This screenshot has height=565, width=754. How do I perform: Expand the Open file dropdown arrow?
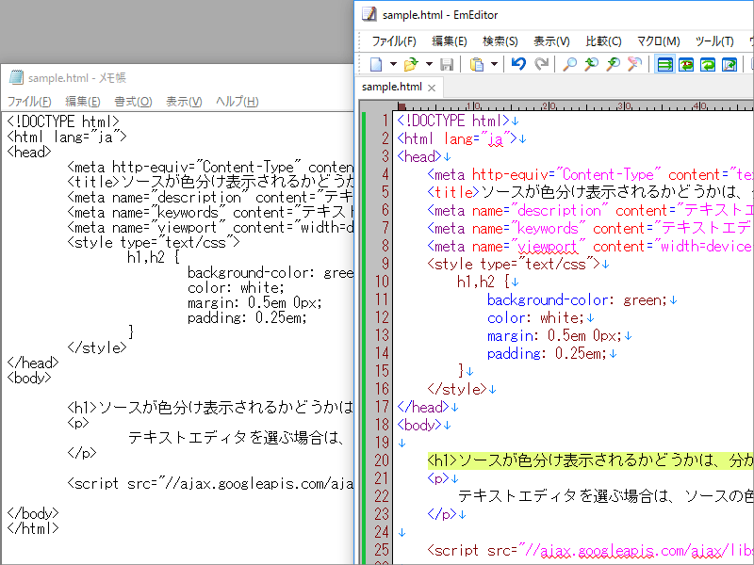click(x=428, y=65)
